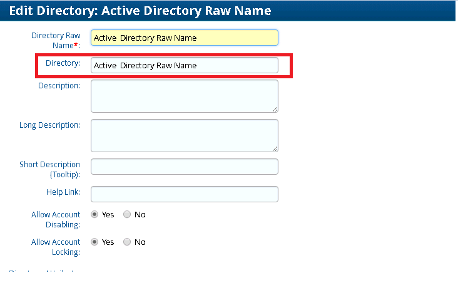This screenshot has height=300, width=458.
Task: Click the Description label
Action: tap(59, 86)
